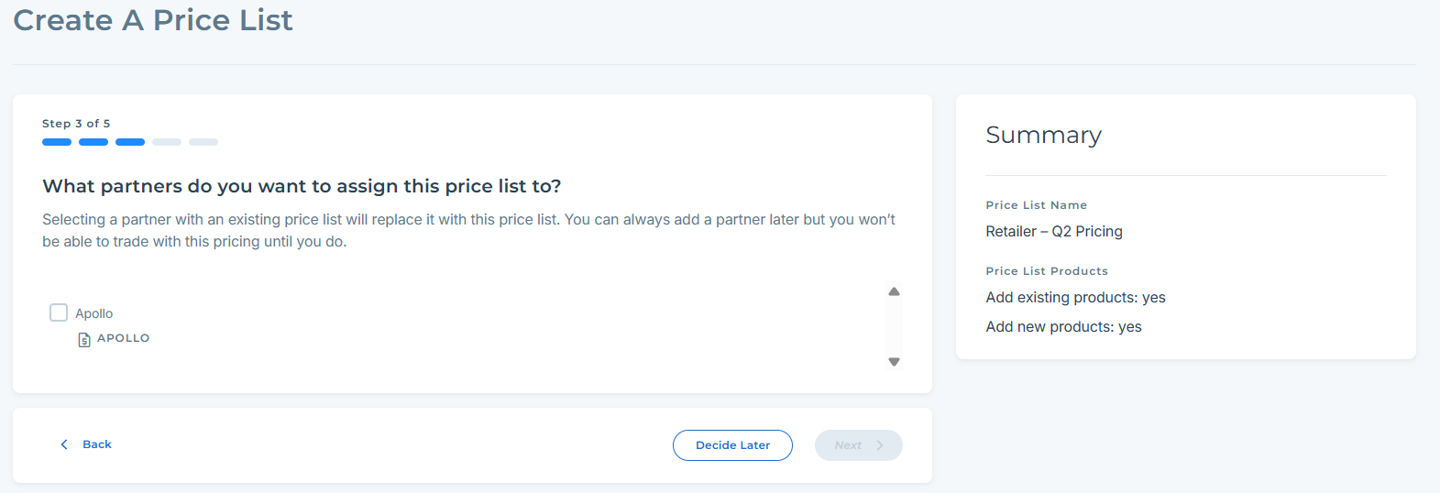Click the left chevron icon beside Back
This screenshot has width=1440, height=493.
(x=64, y=444)
